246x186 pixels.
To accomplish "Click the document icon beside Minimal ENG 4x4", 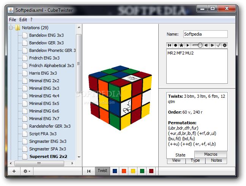I will (25, 96).
